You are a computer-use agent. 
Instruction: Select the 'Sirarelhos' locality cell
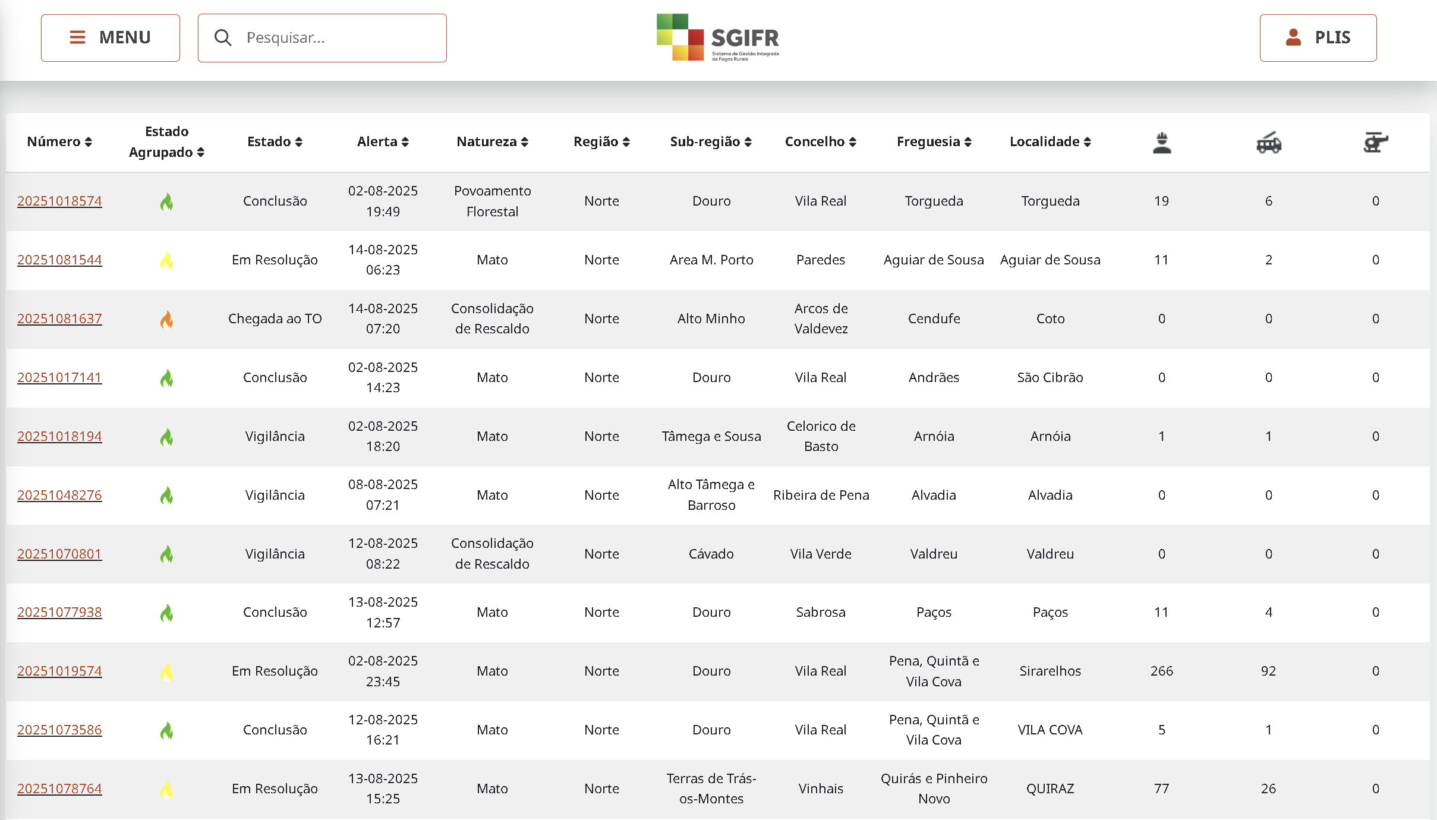pyautogui.click(x=1050, y=671)
